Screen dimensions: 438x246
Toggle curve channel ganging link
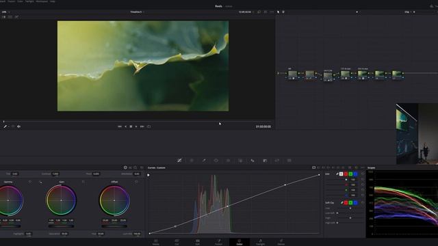337,174
